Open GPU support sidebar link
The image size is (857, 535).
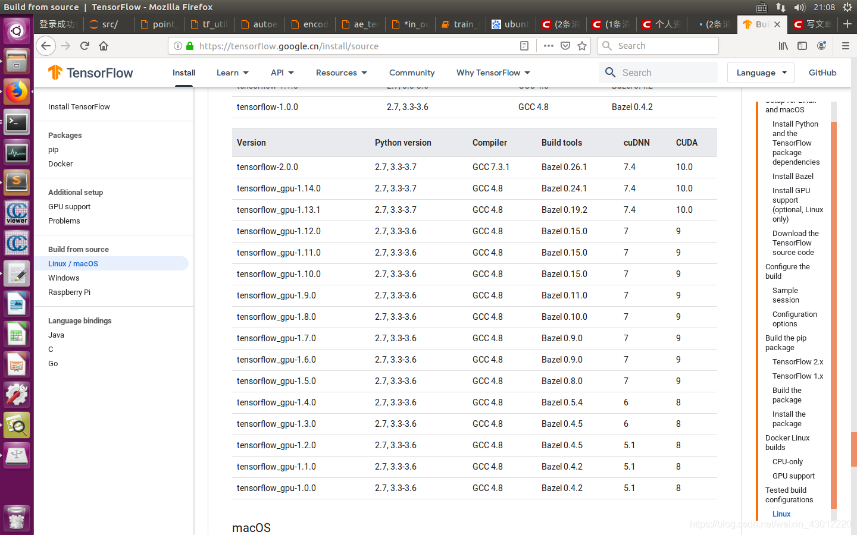tap(70, 207)
